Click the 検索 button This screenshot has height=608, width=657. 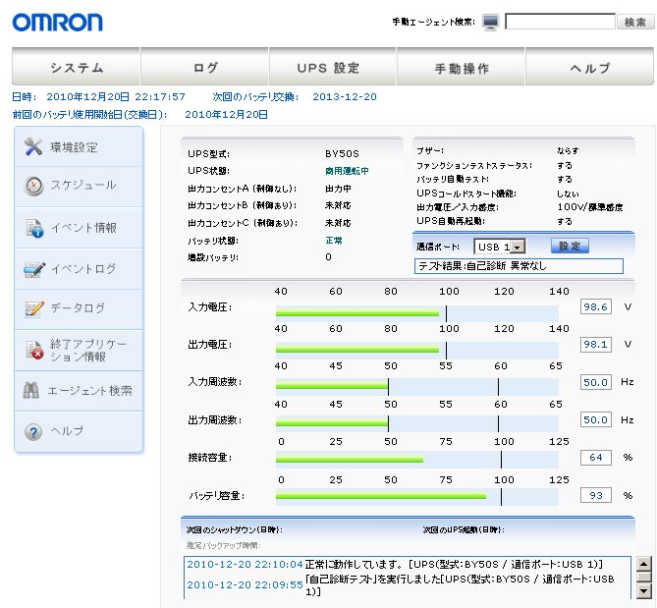634,22
